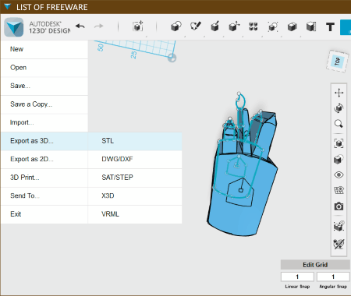This screenshot has height=296, width=351.
Task: Take a screenshot with the camera icon
Action: (339, 206)
